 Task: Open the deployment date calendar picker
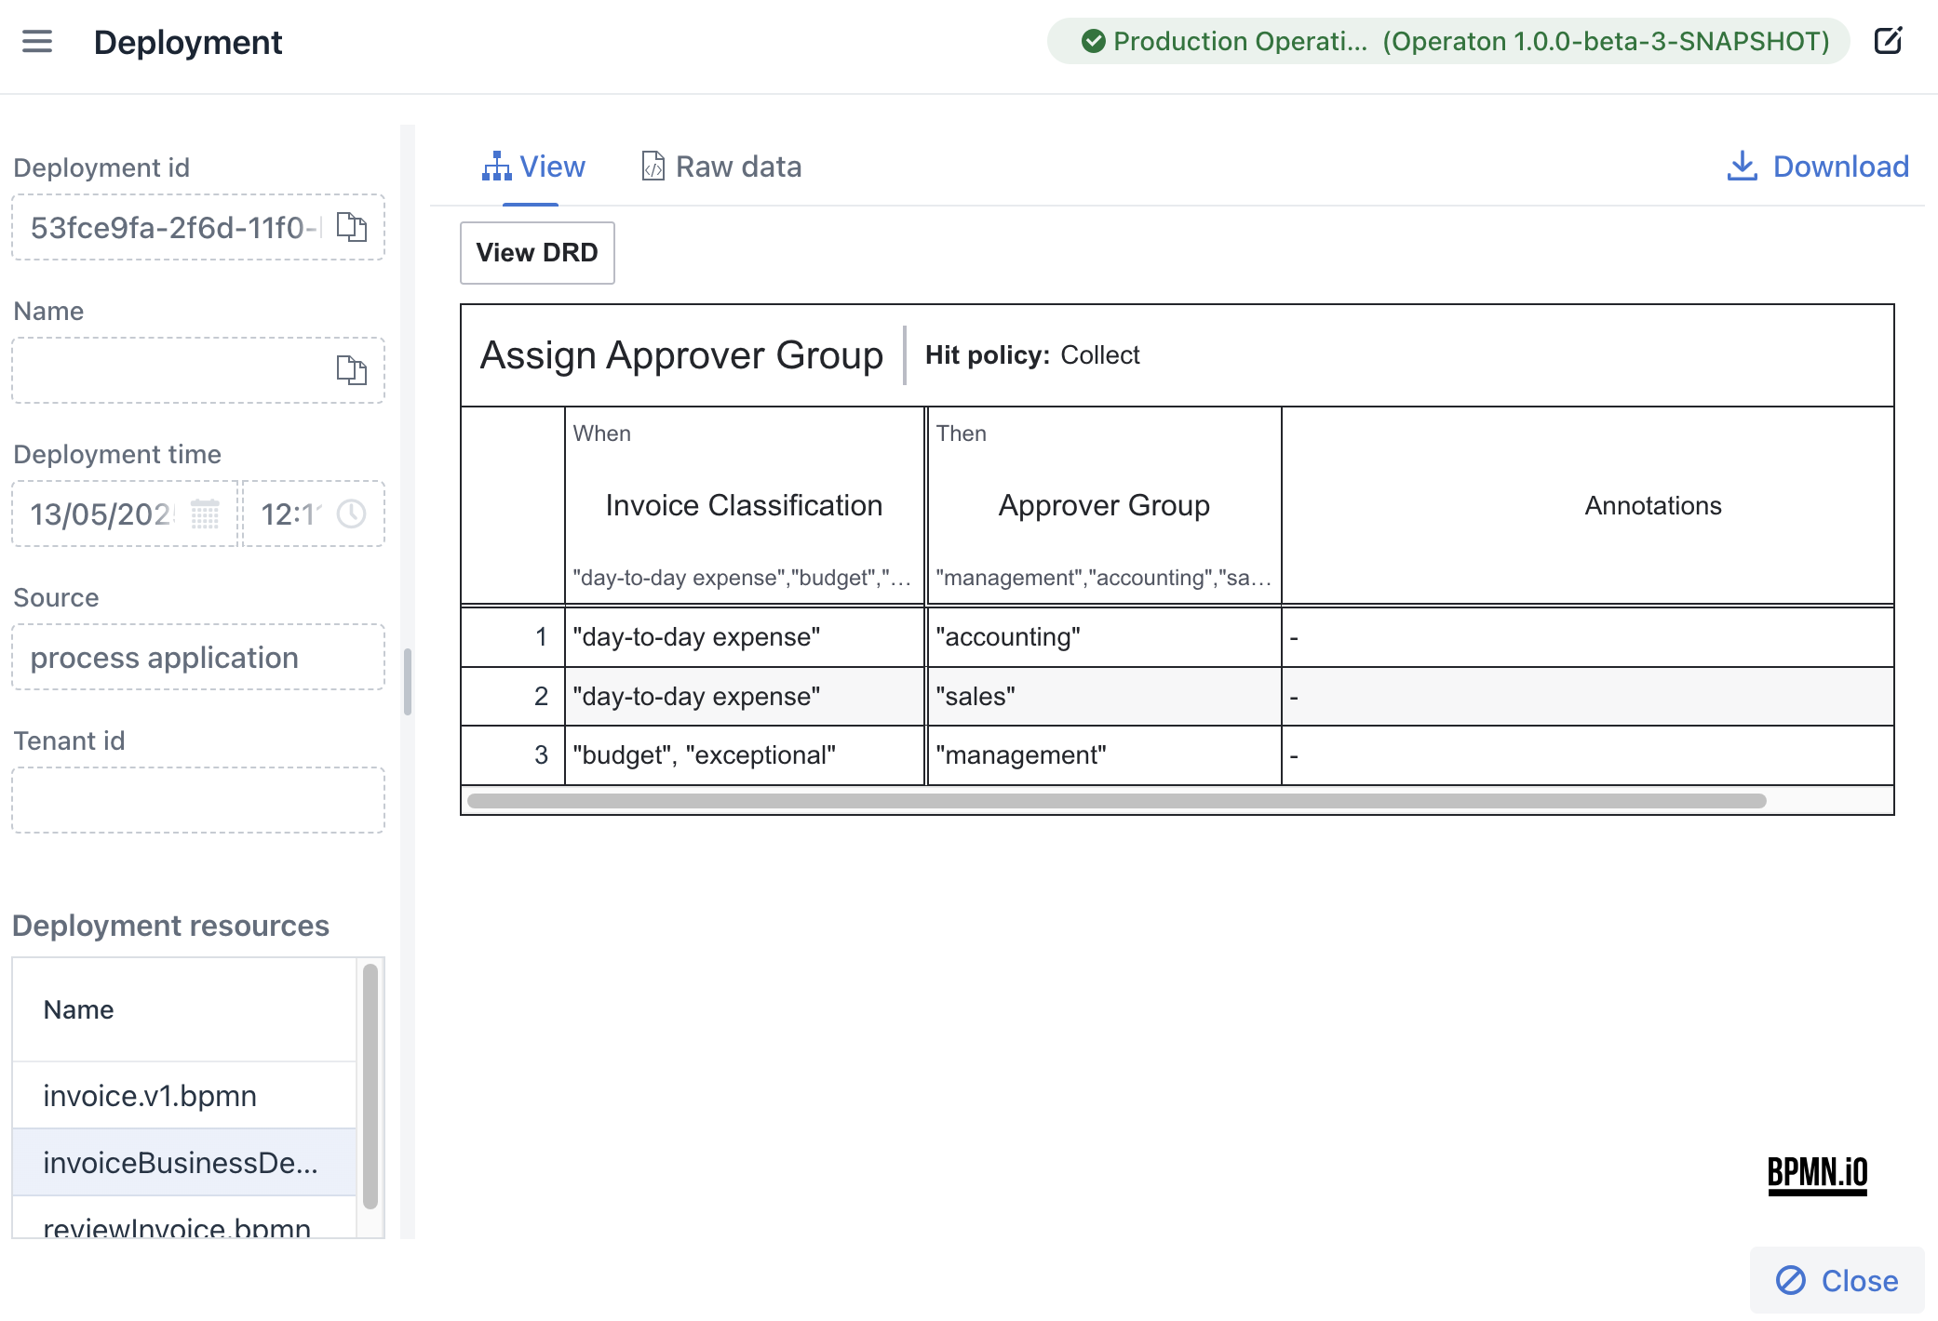pyautogui.click(x=205, y=514)
